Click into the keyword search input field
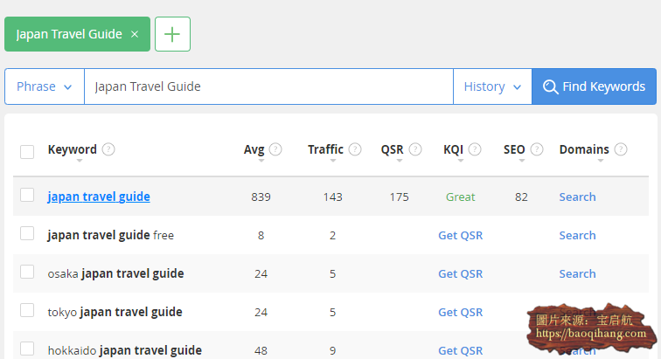 point(268,86)
